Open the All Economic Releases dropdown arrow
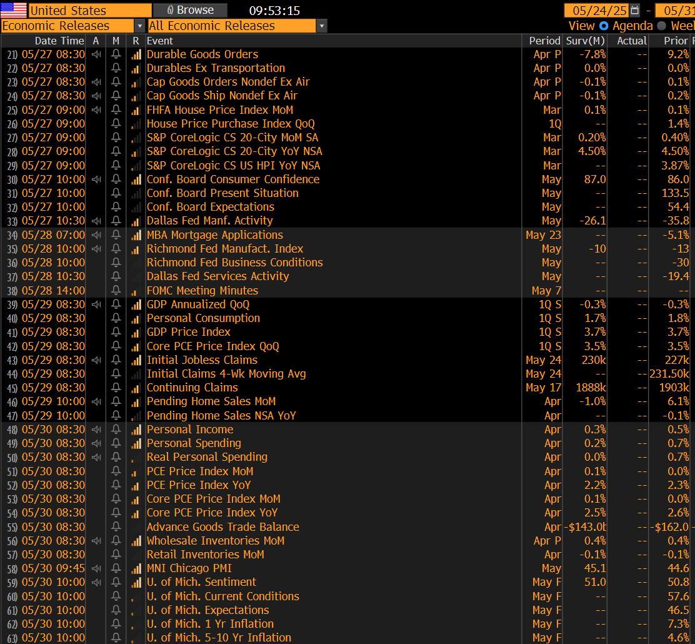The width and height of the screenshot is (695, 644). pyautogui.click(x=322, y=26)
